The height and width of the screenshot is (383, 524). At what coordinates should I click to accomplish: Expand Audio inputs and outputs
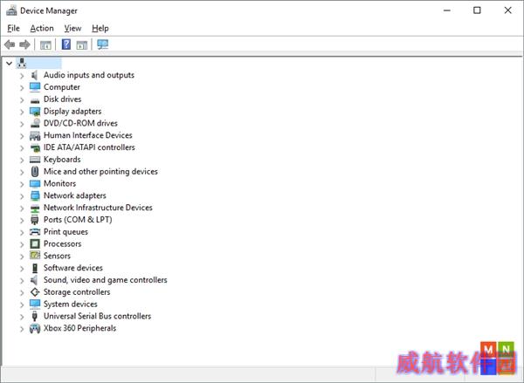point(22,76)
